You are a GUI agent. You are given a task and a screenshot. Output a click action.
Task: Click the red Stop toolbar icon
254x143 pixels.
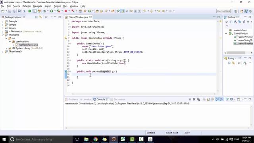coord(66,11)
